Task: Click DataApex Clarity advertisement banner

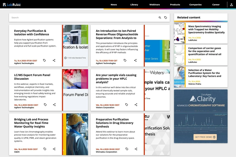Action: (201, 116)
